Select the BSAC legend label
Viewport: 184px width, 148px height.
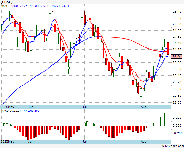5,6
